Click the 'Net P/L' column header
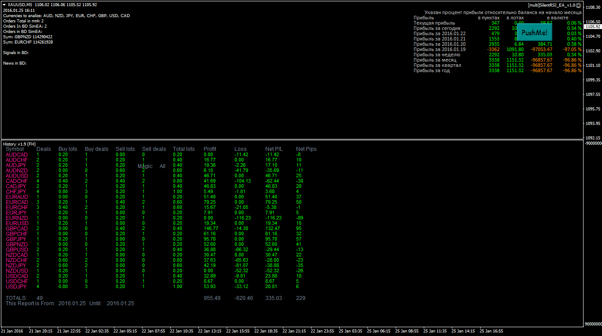 point(274,149)
